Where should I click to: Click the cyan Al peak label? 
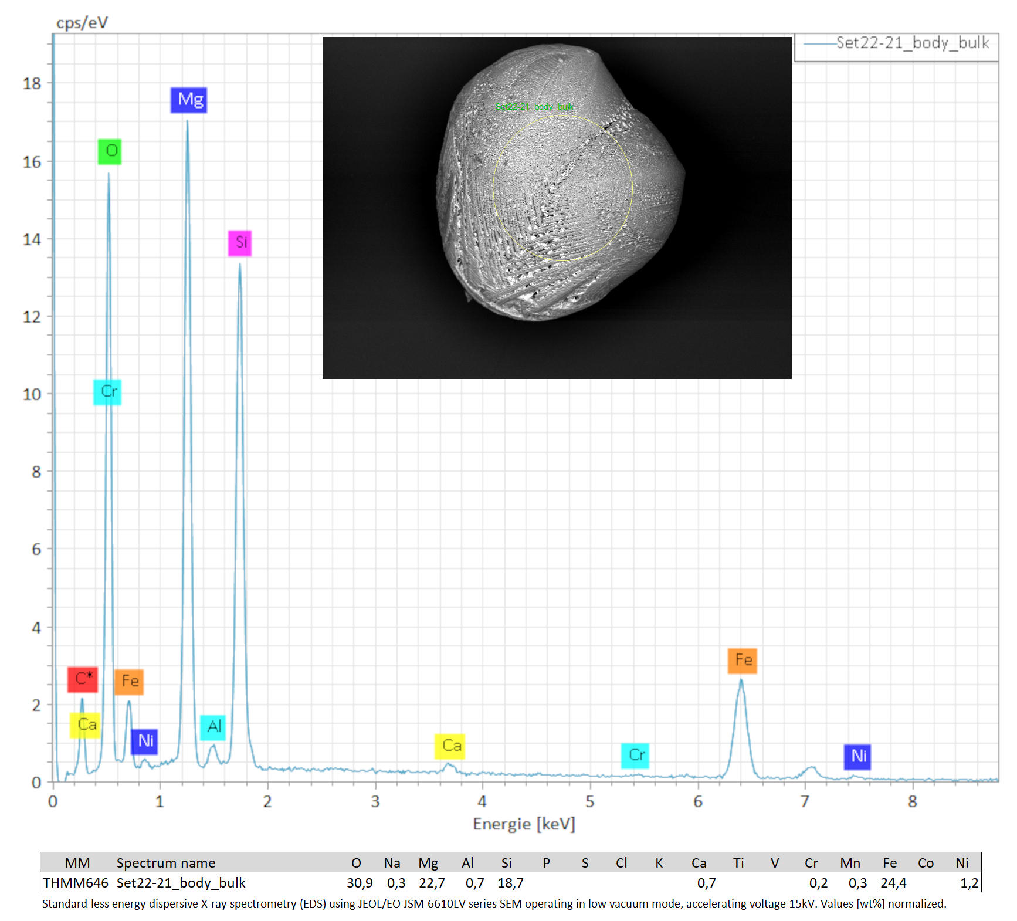coord(213,727)
